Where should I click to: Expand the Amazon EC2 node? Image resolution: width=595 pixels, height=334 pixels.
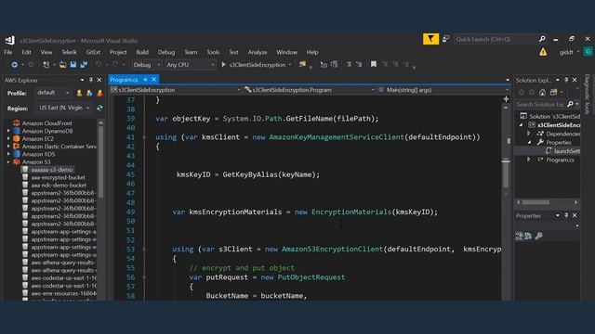8,139
